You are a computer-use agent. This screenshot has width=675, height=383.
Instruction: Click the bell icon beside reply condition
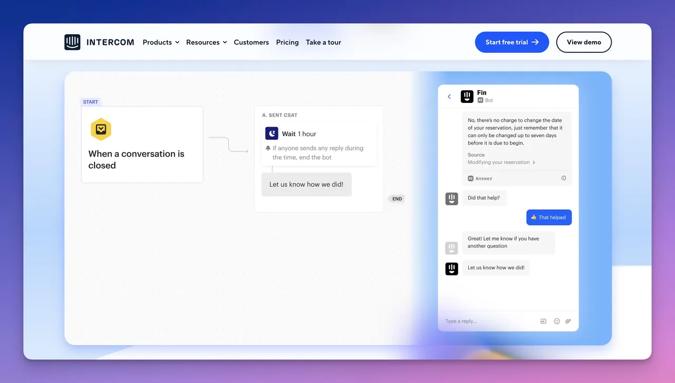pyautogui.click(x=268, y=148)
